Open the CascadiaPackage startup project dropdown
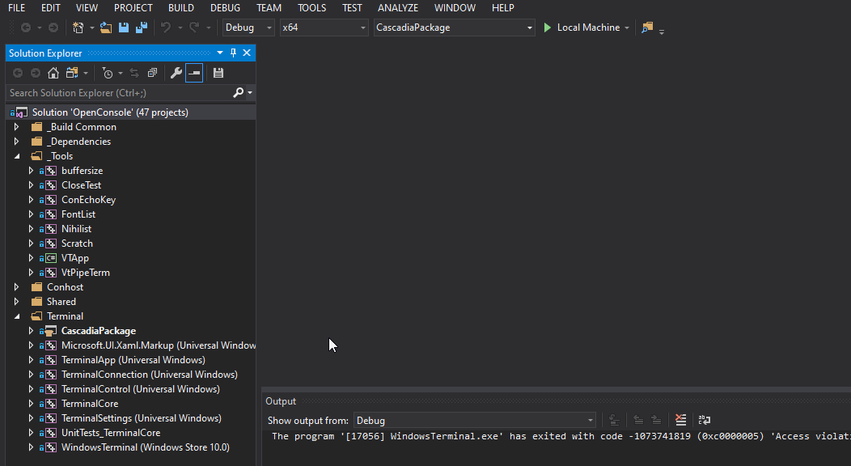Viewport: 851px width, 466px height. (x=455, y=28)
